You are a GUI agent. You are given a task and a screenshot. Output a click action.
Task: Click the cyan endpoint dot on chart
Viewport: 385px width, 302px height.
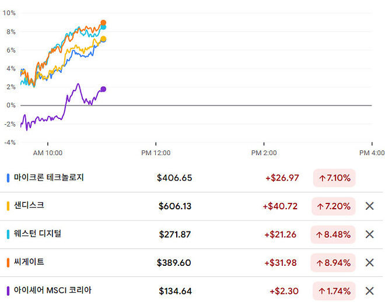click(104, 27)
